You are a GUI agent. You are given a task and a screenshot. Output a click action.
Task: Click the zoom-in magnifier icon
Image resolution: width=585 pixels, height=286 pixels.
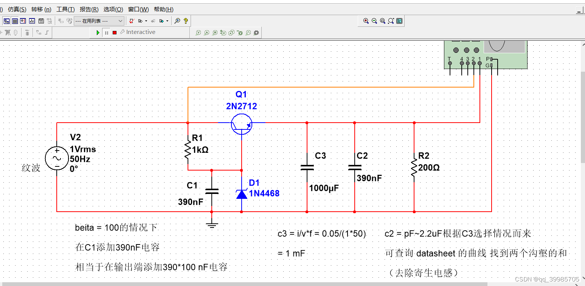(365, 21)
